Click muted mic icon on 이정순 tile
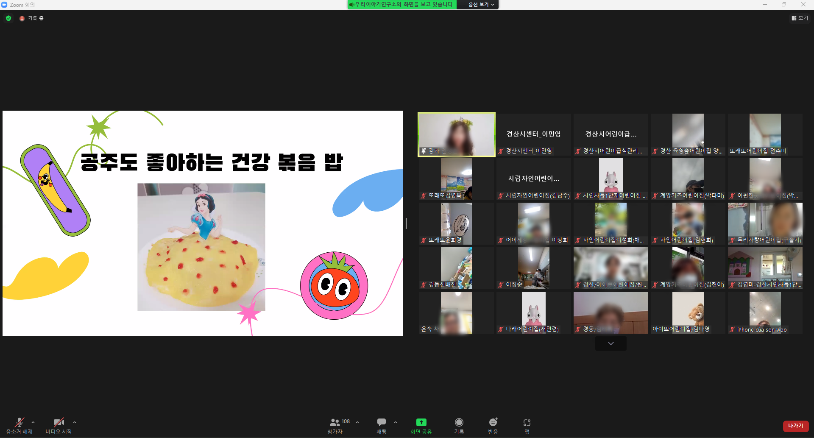Screen dimensions: 814x438 click(501, 285)
